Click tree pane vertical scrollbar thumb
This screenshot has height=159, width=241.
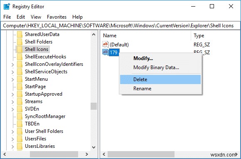93,106
